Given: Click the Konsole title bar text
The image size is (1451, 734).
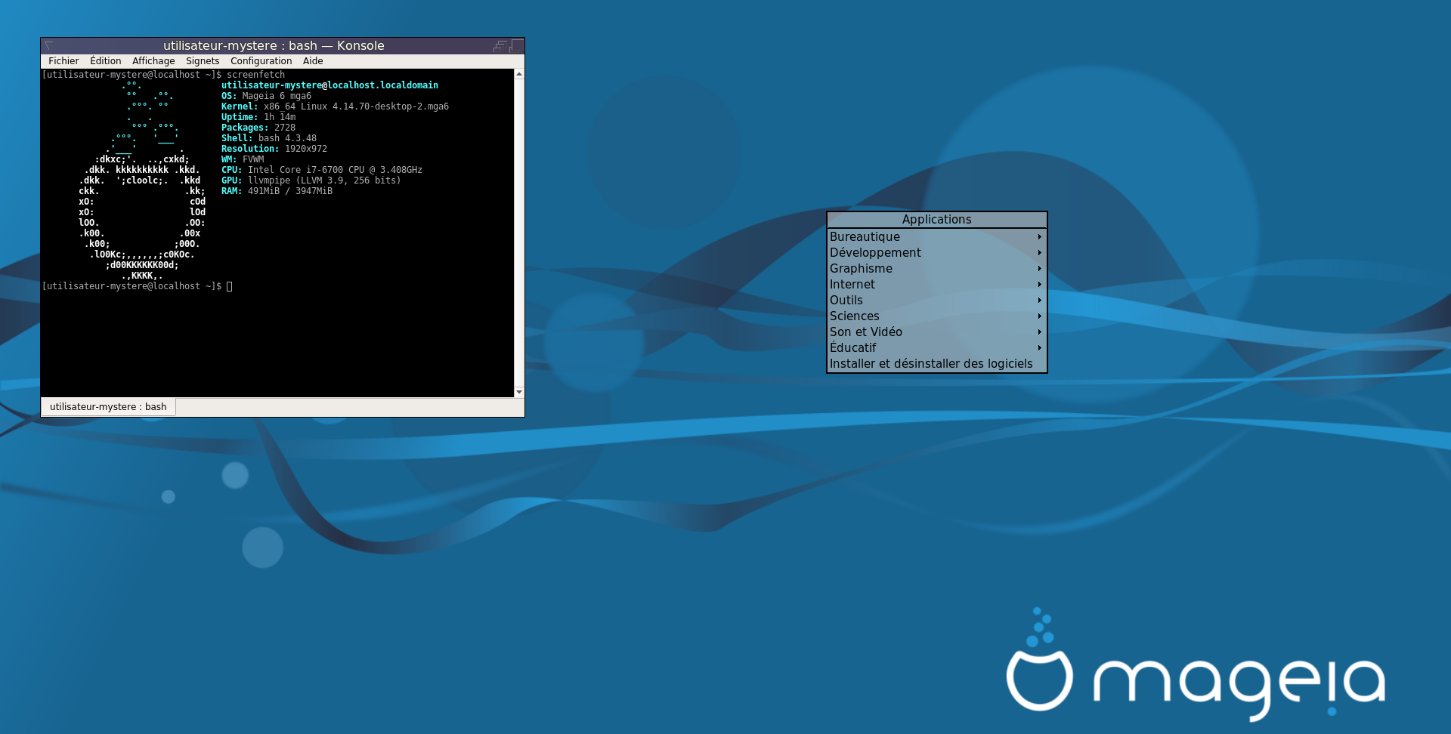Looking at the screenshot, I should point(274,46).
